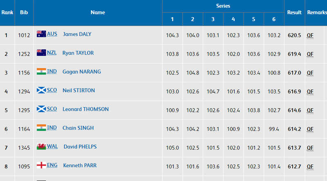This screenshot has width=327, height=181.
Task: Click the India flag next to Gagan NARANG
Action: [41, 71]
